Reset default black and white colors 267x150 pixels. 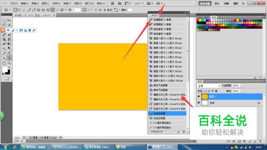tap(3, 74)
